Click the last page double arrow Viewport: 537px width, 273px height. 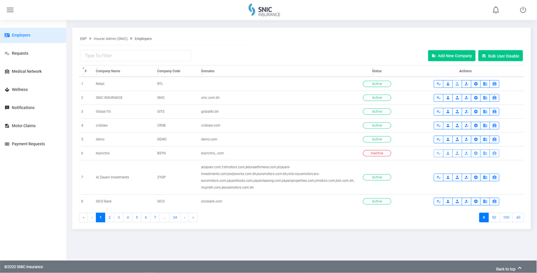point(193,217)
